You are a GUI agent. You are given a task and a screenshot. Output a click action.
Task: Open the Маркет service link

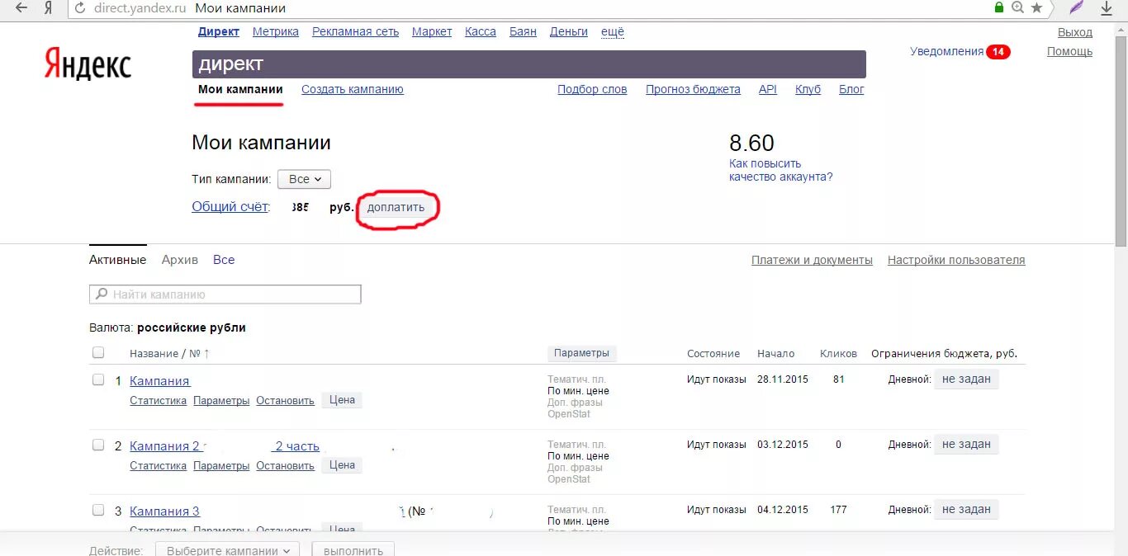pyautogui.click(x=432, y=31)
